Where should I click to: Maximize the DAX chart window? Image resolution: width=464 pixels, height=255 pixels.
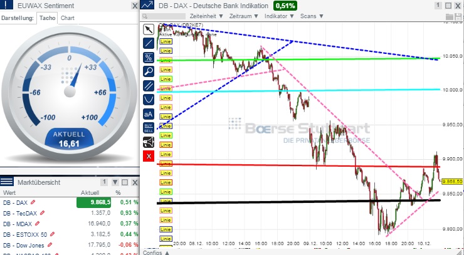448,6
